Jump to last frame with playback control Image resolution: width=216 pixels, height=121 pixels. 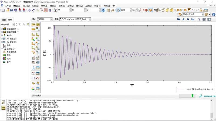[193, 19]
